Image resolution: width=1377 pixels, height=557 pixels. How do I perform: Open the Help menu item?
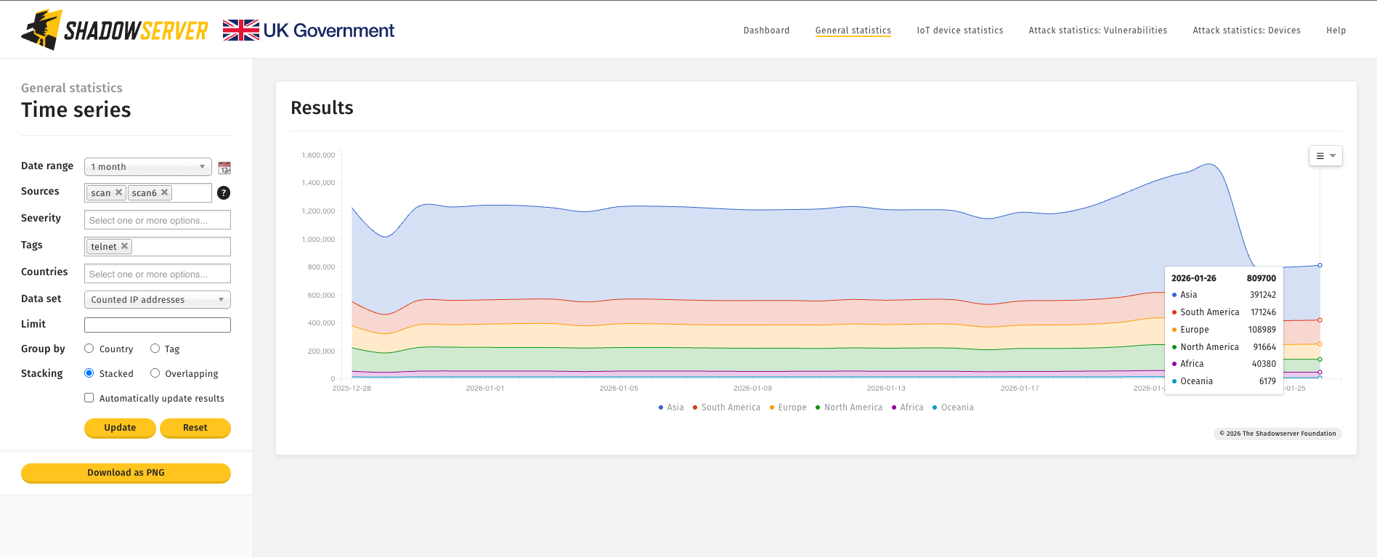tap(1336, 31)
